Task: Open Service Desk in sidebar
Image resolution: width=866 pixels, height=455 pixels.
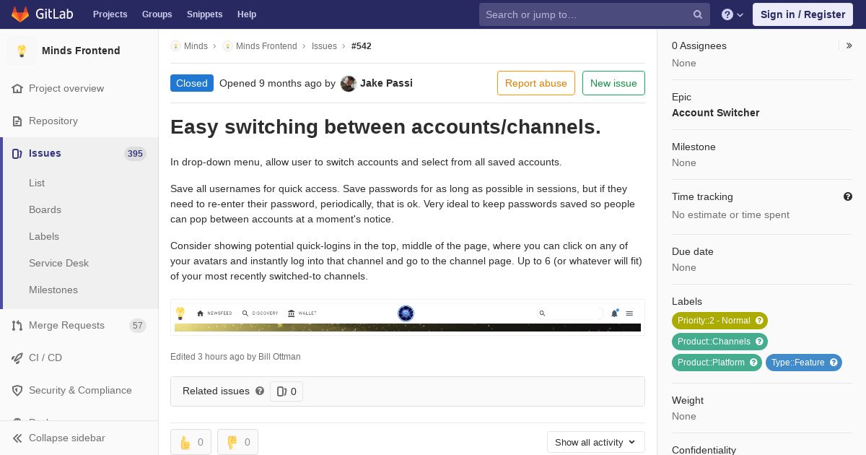Action: pos(58,263)
